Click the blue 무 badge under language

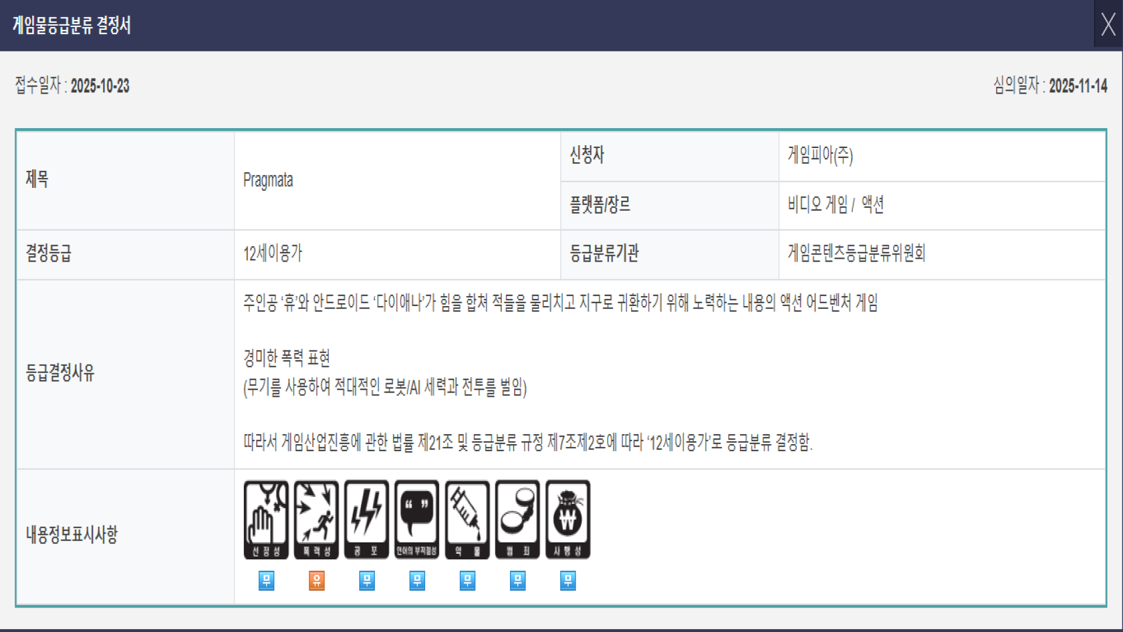coord(417,581)
